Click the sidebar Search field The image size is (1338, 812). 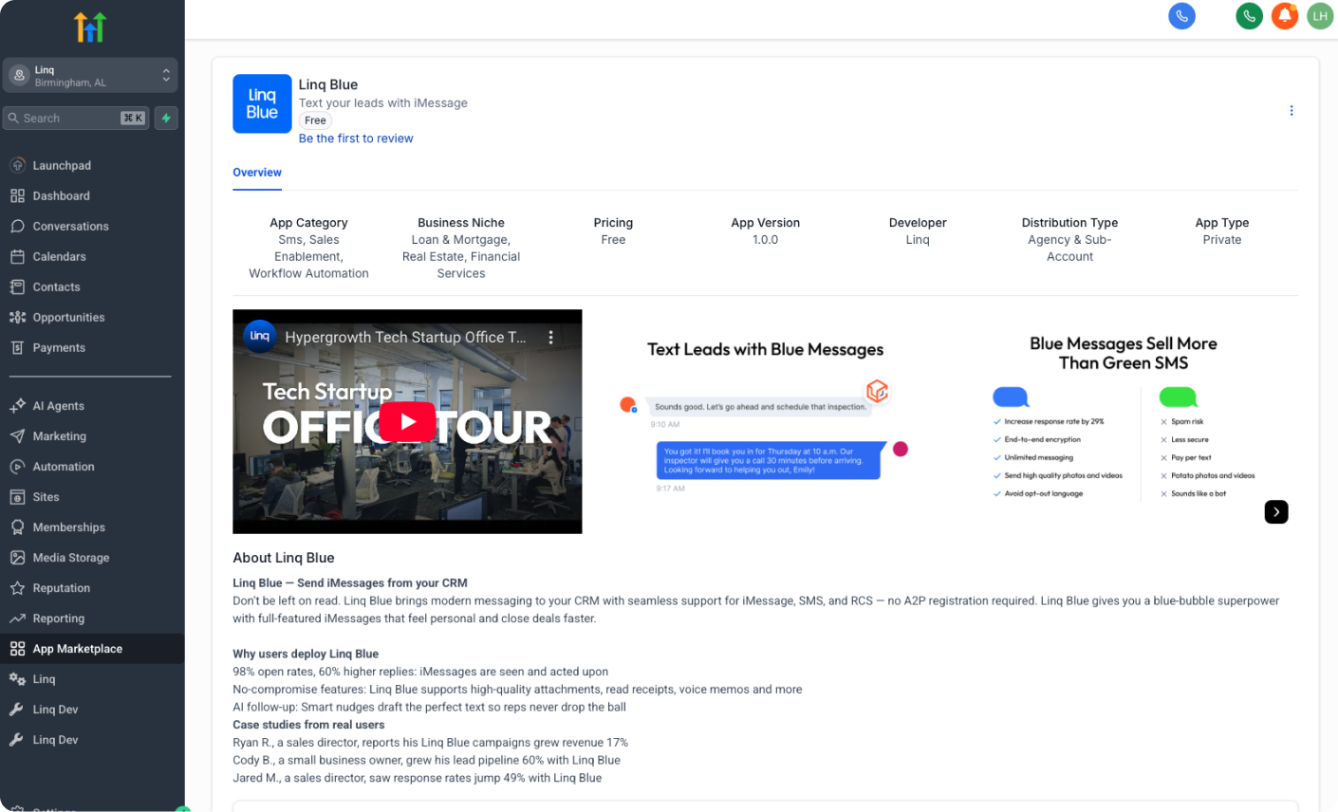tap(76, 118)
